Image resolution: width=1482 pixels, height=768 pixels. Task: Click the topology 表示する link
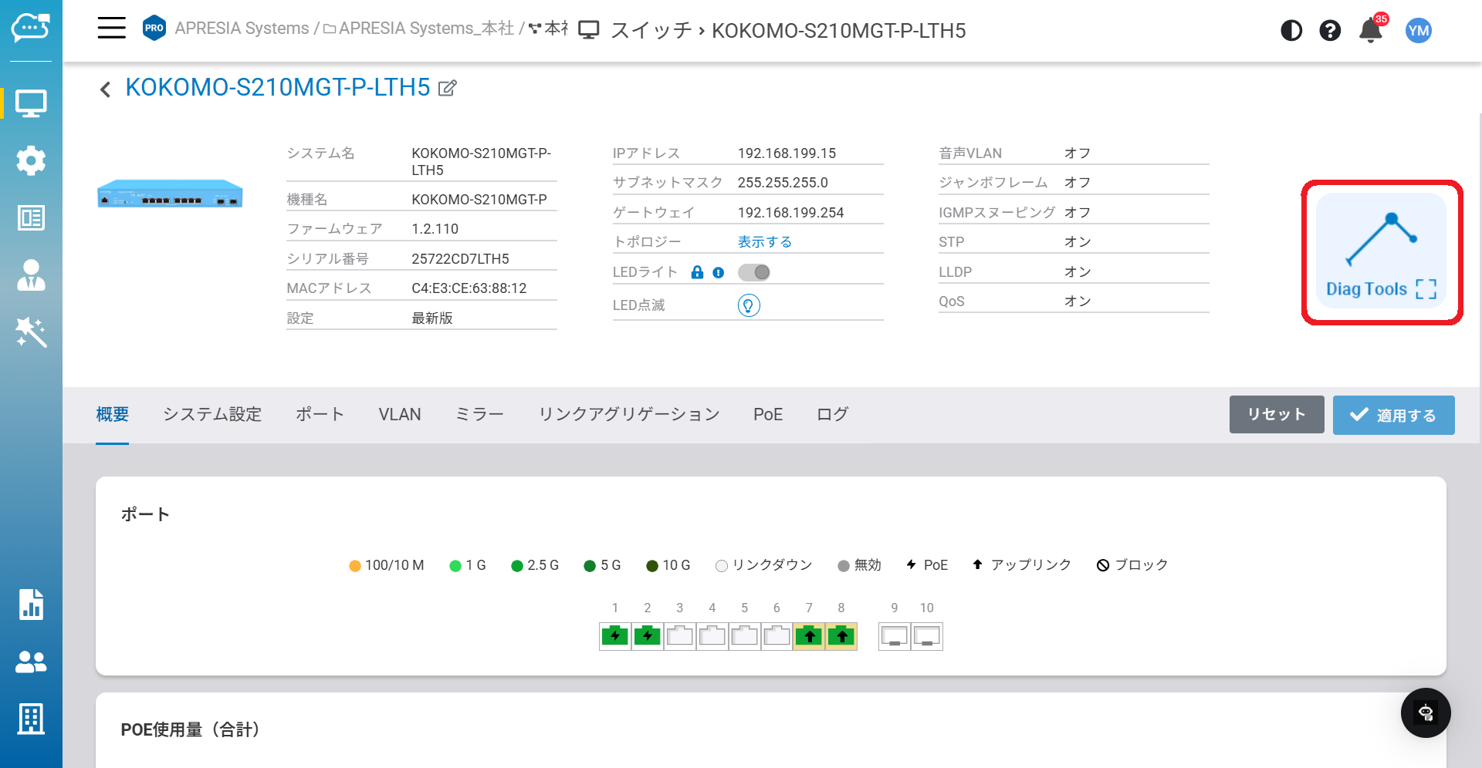coord(764,242)
